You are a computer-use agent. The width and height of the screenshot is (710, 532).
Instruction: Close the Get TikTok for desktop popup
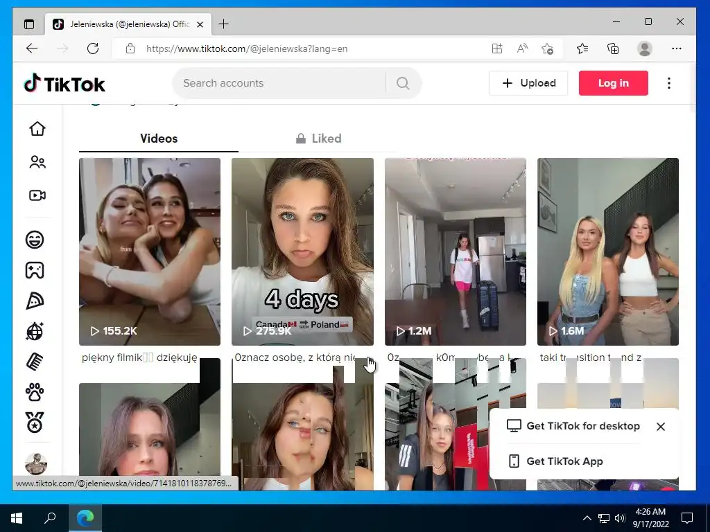[661, 427]
